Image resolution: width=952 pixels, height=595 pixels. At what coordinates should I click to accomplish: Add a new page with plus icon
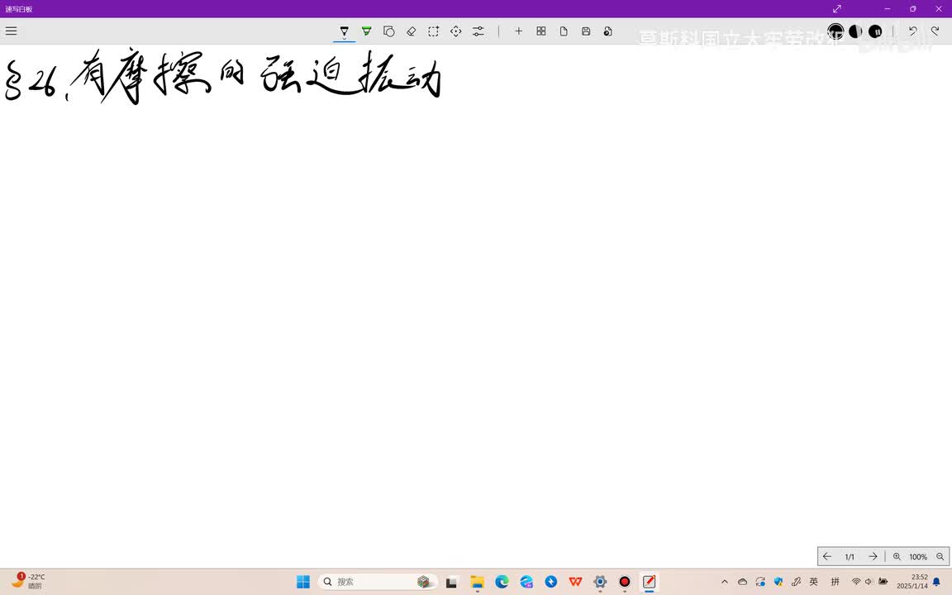pos(518,31)
